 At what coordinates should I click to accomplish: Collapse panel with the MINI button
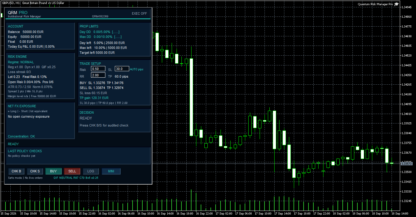point(111,171)
